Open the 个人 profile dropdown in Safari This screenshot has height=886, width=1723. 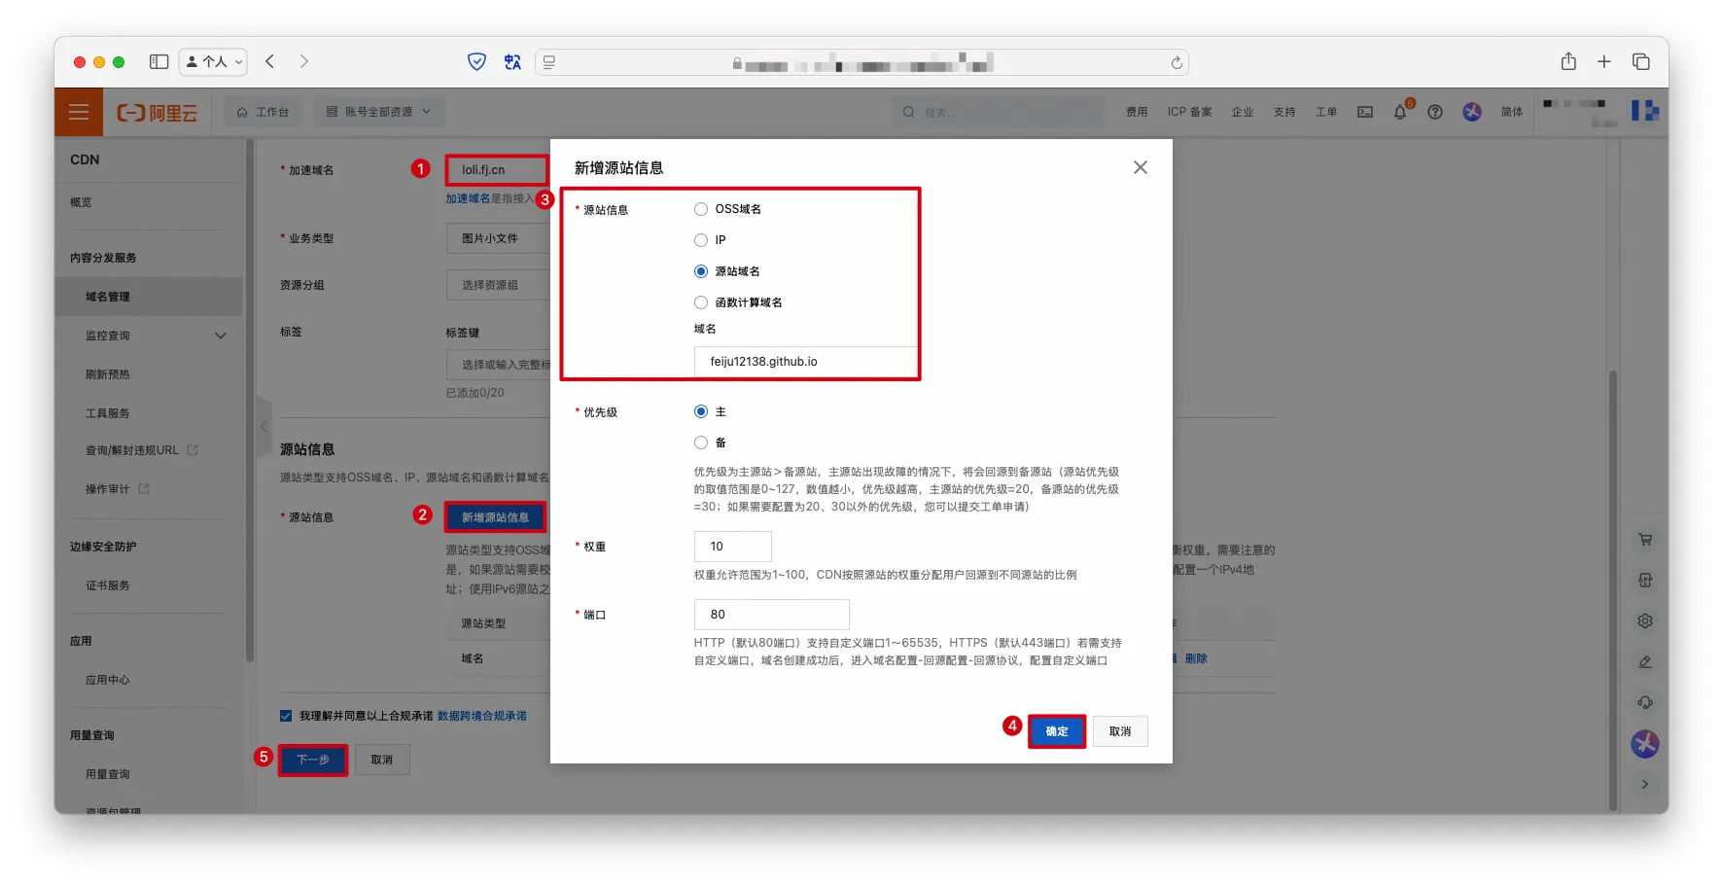(214, 61)
